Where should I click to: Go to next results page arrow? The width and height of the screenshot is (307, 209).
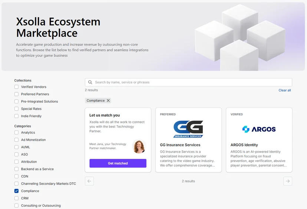click(x=288, y=181)
